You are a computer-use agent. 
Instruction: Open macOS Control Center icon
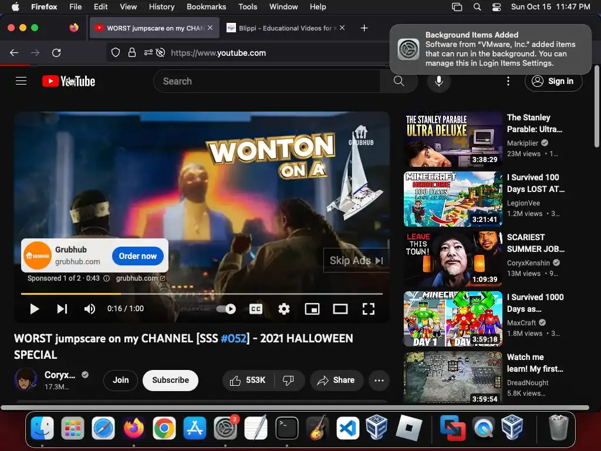(x=497, y=7)
